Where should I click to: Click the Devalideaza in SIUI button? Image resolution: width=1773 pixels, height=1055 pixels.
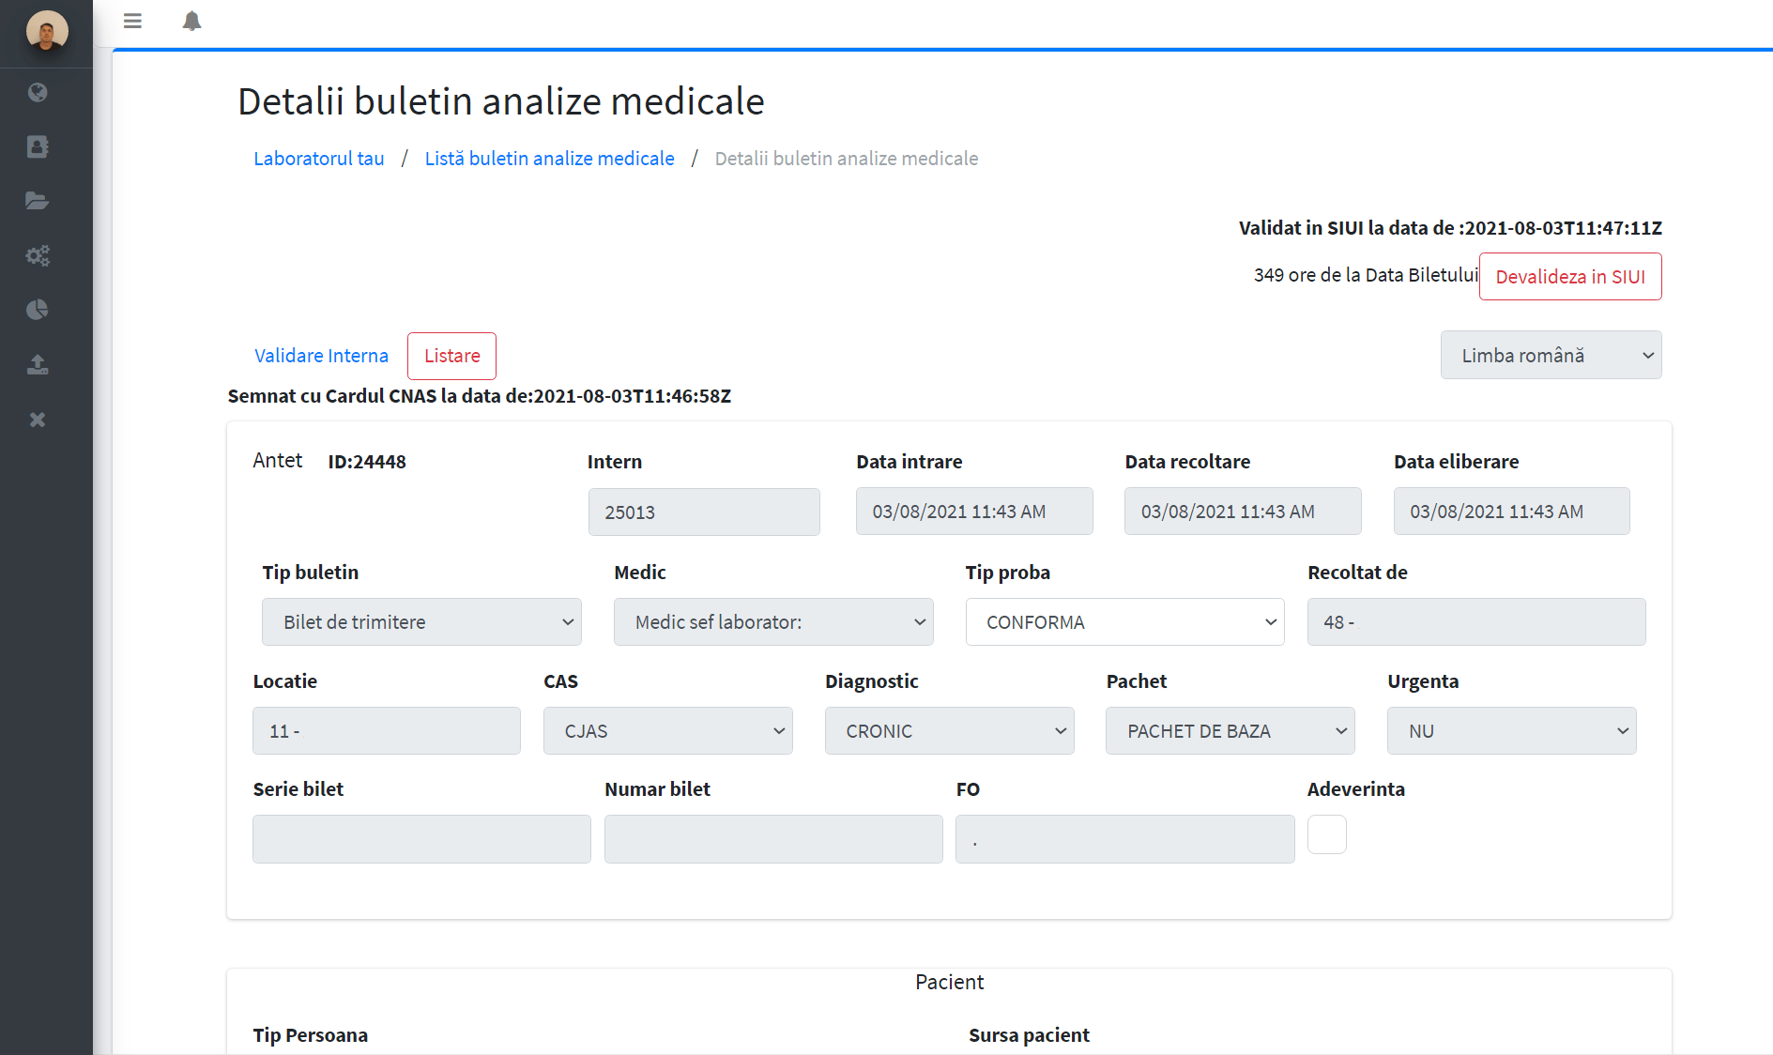click(1570, 276)
